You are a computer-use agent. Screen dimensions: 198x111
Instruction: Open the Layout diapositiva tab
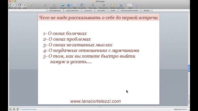pyautogui.click(x=72, y=10)
